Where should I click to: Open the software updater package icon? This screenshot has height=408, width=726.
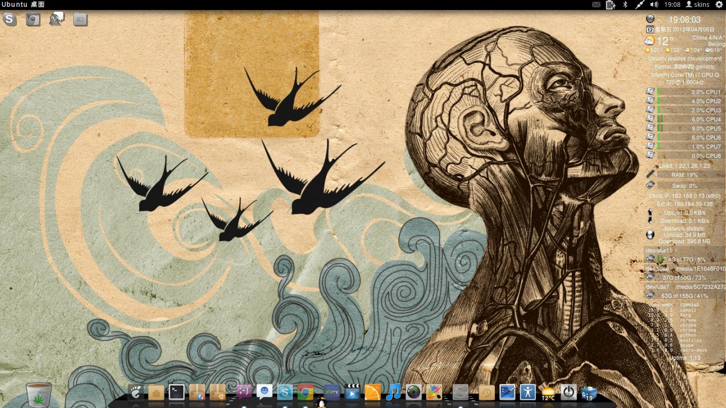click(x=197, y=392)
